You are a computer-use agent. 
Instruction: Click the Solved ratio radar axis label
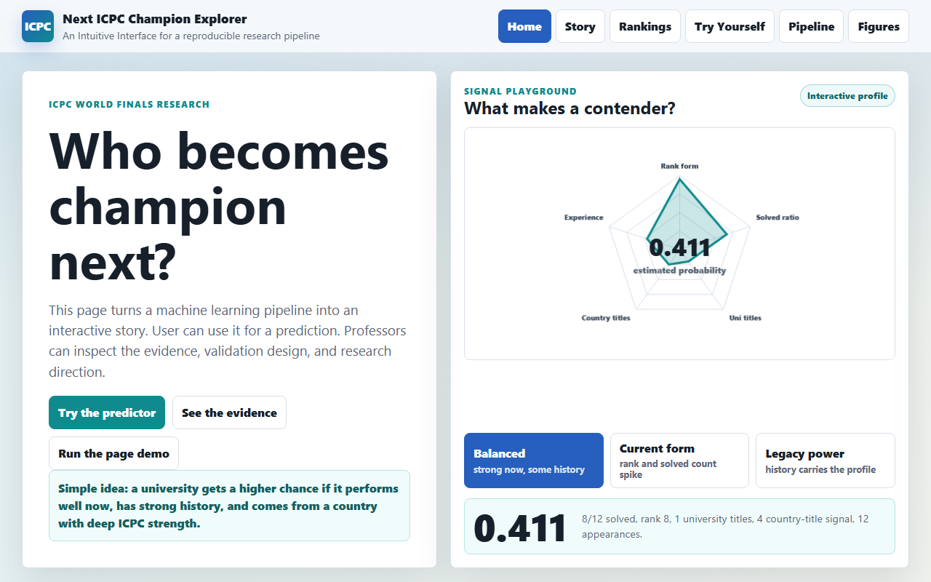(x=778, y=218)
